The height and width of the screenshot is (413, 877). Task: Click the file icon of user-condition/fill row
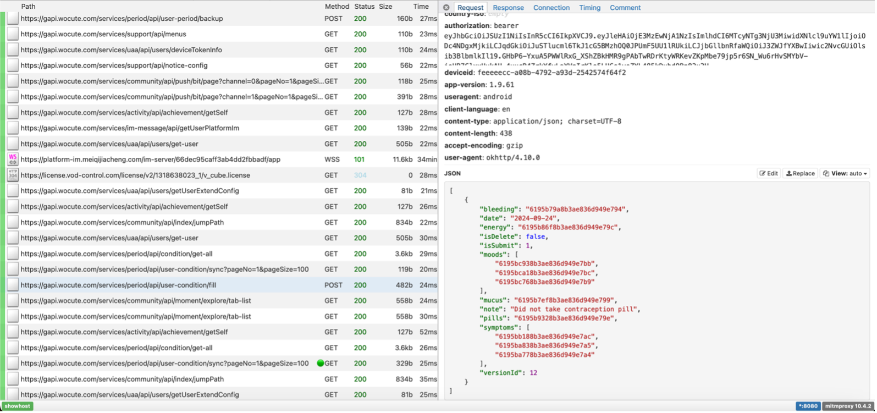[13, 285]
